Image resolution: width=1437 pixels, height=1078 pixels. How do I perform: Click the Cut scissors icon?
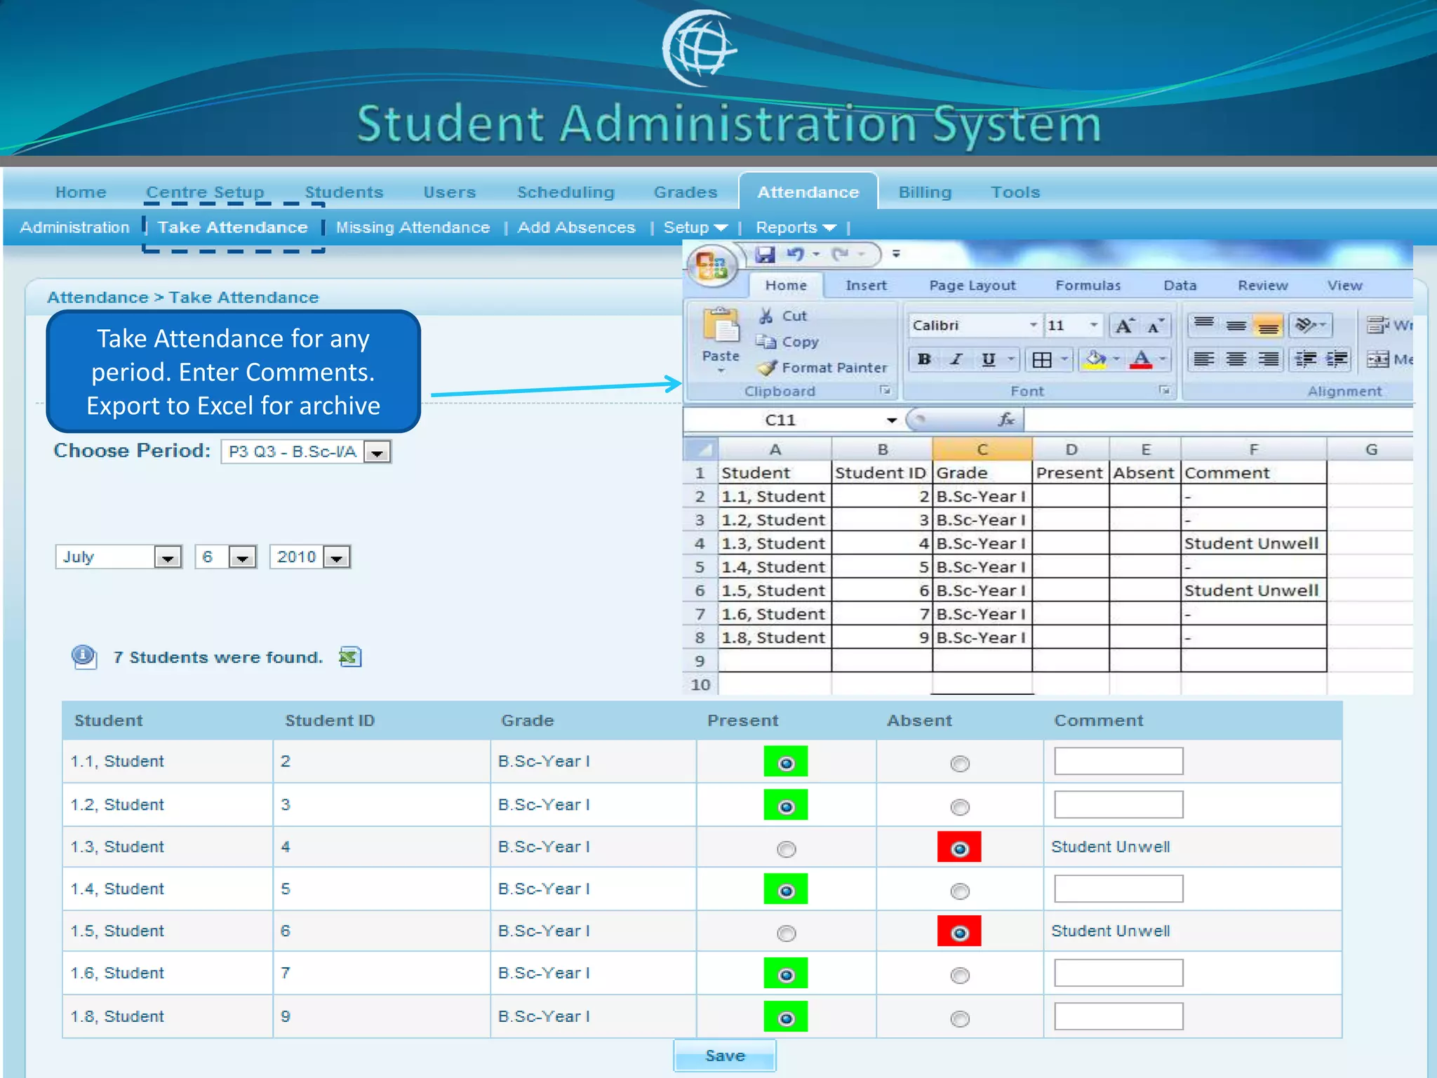[766, 316]
